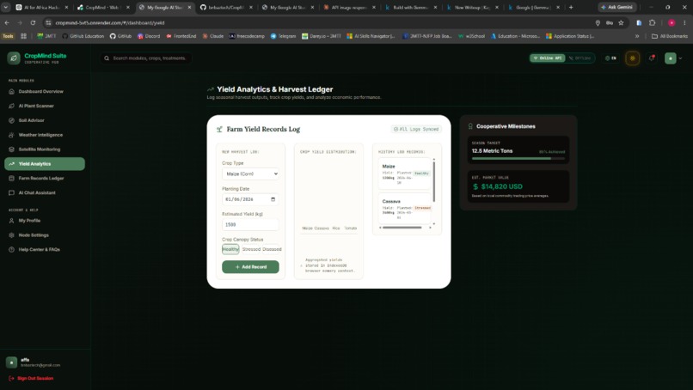Click the history log scroll-down arrow
This screenshot has height=390, width=693.
click(434, 224)
